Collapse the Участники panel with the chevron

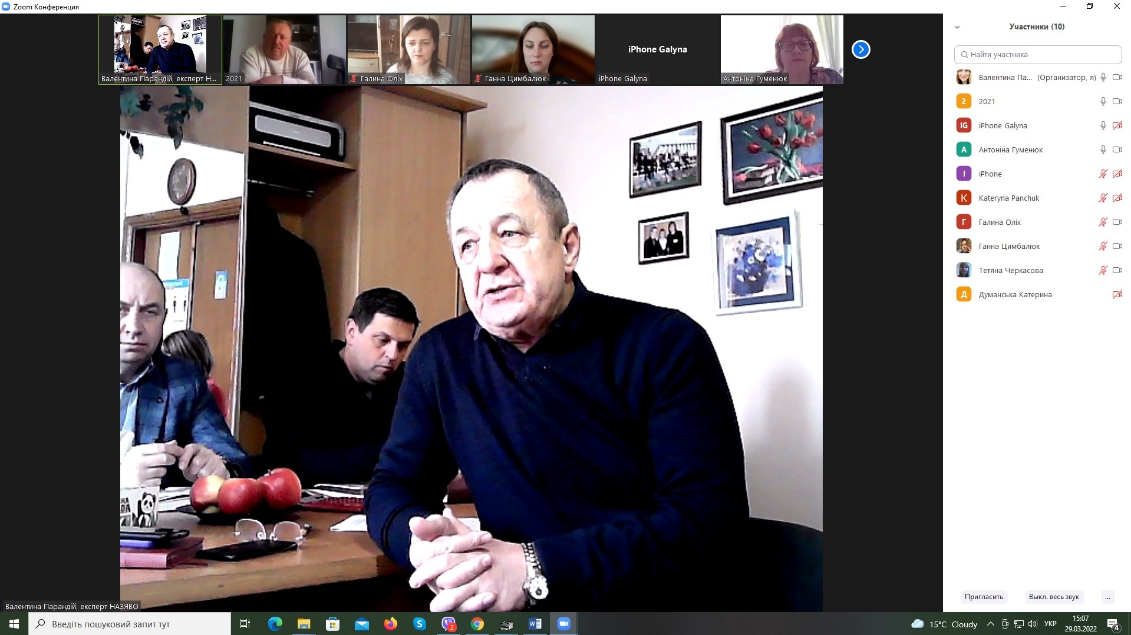click(957, 27)
